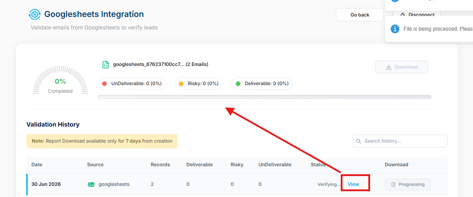The height and width of the screenshot is (197, 473).
Task: Click the Search history input field
Action: pyautogui.click(x=400, y=141)
